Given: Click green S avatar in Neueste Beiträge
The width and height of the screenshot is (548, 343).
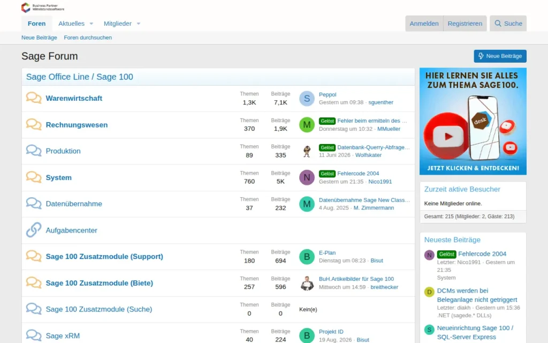Looking at the screenshot, I should coord(429,330).
